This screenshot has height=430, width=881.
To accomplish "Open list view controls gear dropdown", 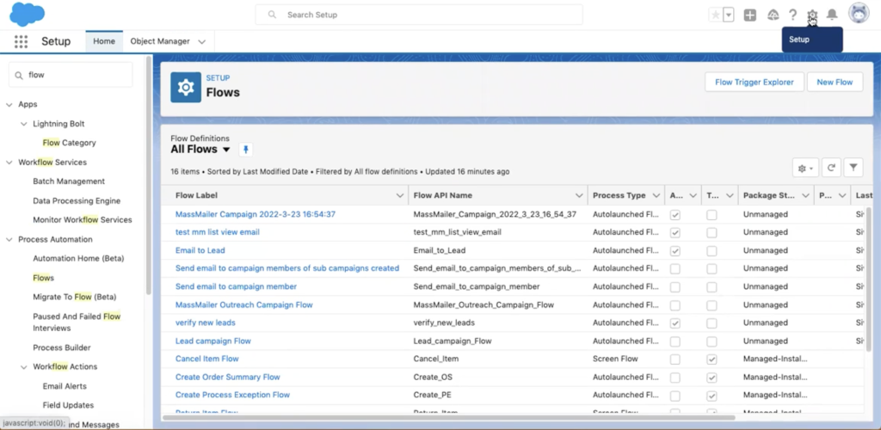I will pos(805,168).
